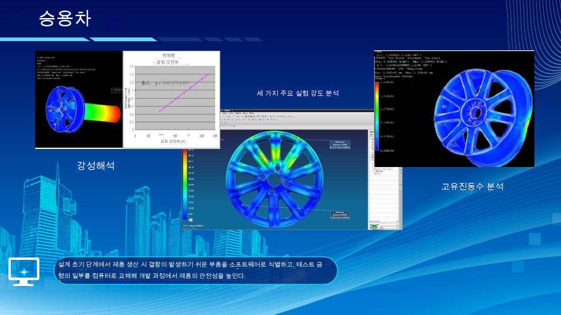The width and height of the screenshot is (561, 315).
Task: Select the 변형량 line chart image
Action: pyautogui.click(x=171, y=100)
